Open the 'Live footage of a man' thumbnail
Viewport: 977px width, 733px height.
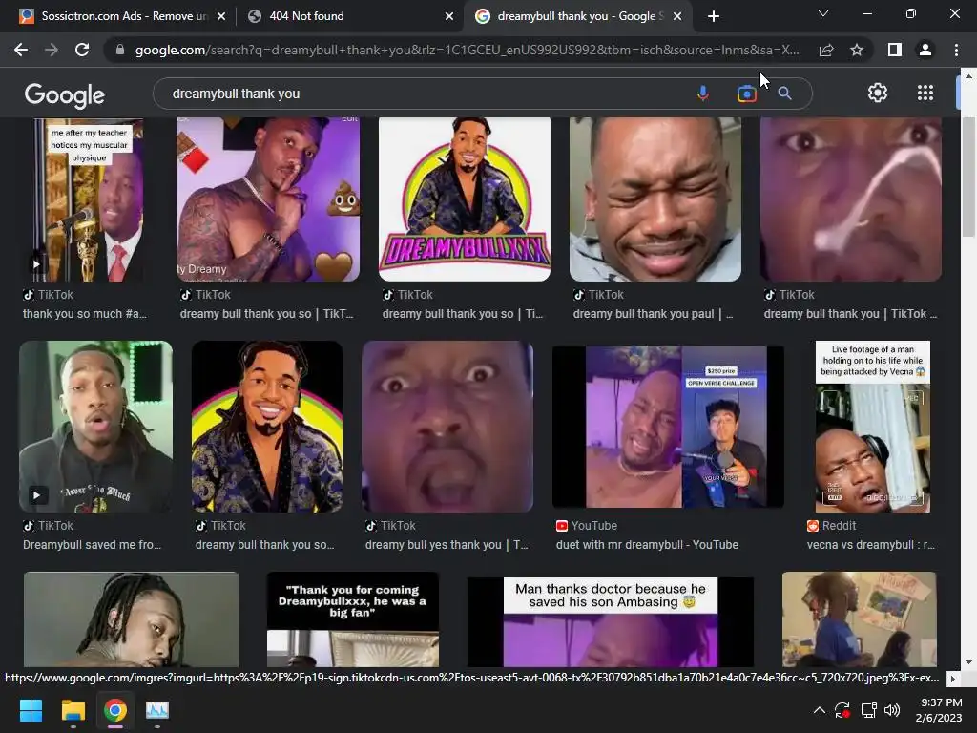pyautogui.click(x=872, y=427)
